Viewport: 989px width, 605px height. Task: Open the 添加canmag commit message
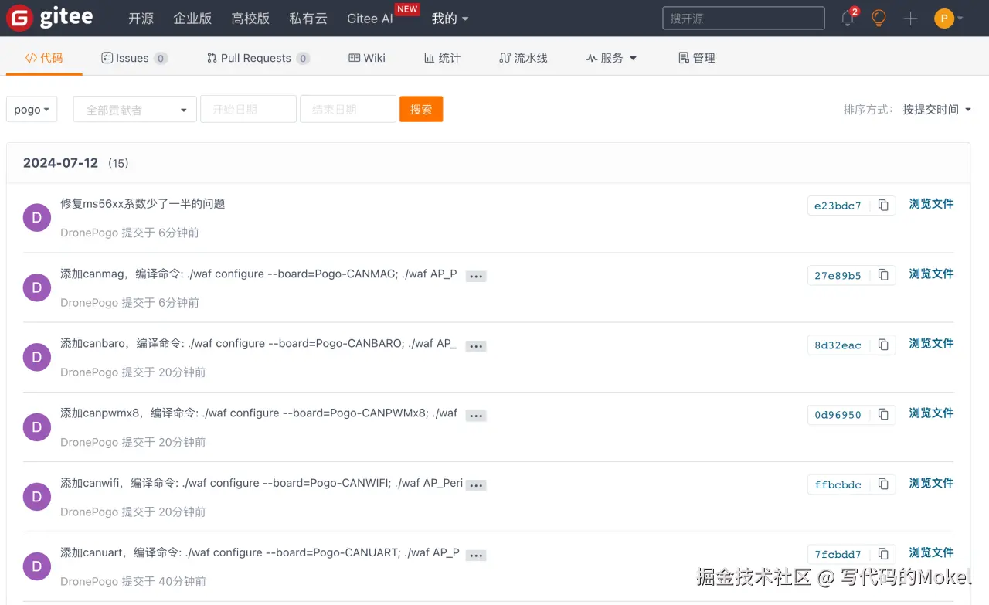(x=259, y=274)
